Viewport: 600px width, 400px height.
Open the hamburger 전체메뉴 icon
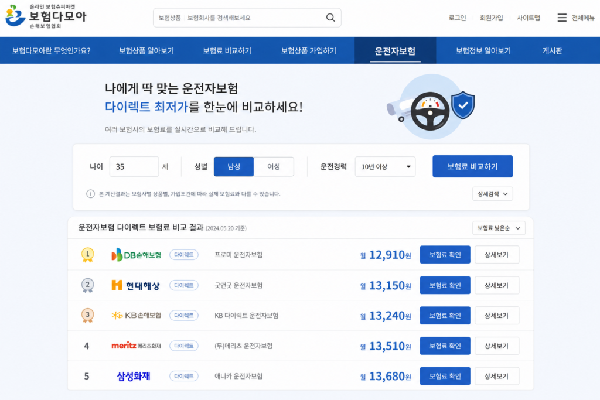pyautogui.click(x=562, y=18)
